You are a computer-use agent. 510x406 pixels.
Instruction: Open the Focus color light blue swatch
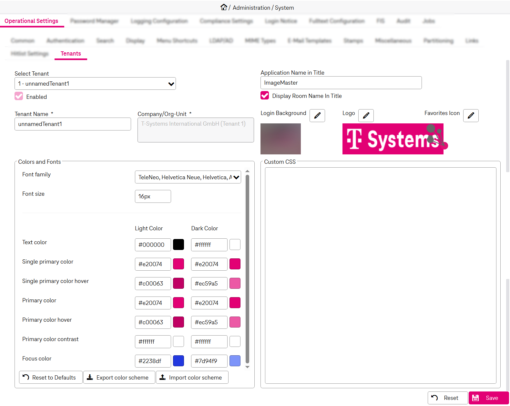tap(178, 361)
